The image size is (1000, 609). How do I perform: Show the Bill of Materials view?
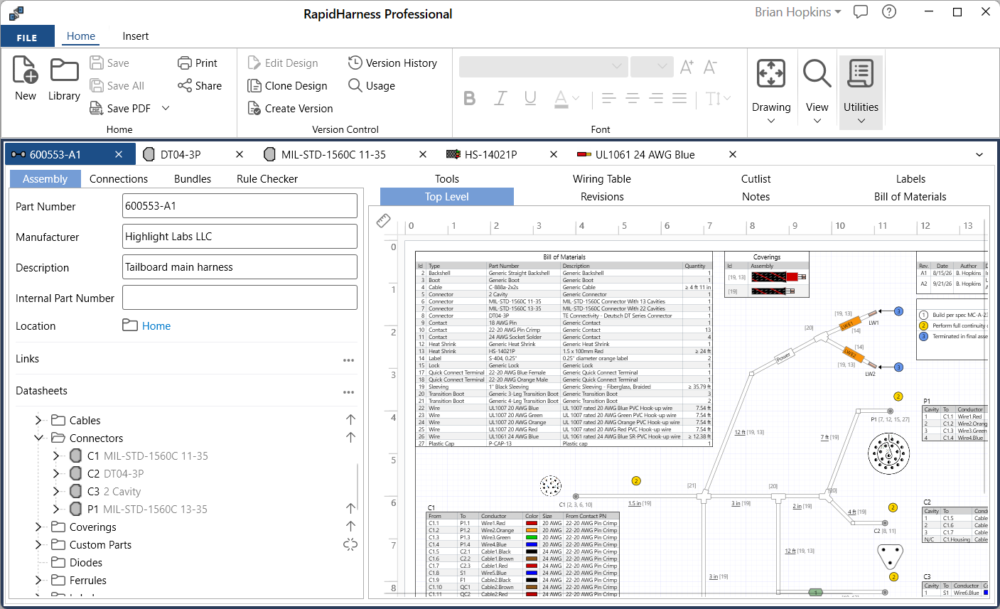pyautogui.click(x=910, y=197)
